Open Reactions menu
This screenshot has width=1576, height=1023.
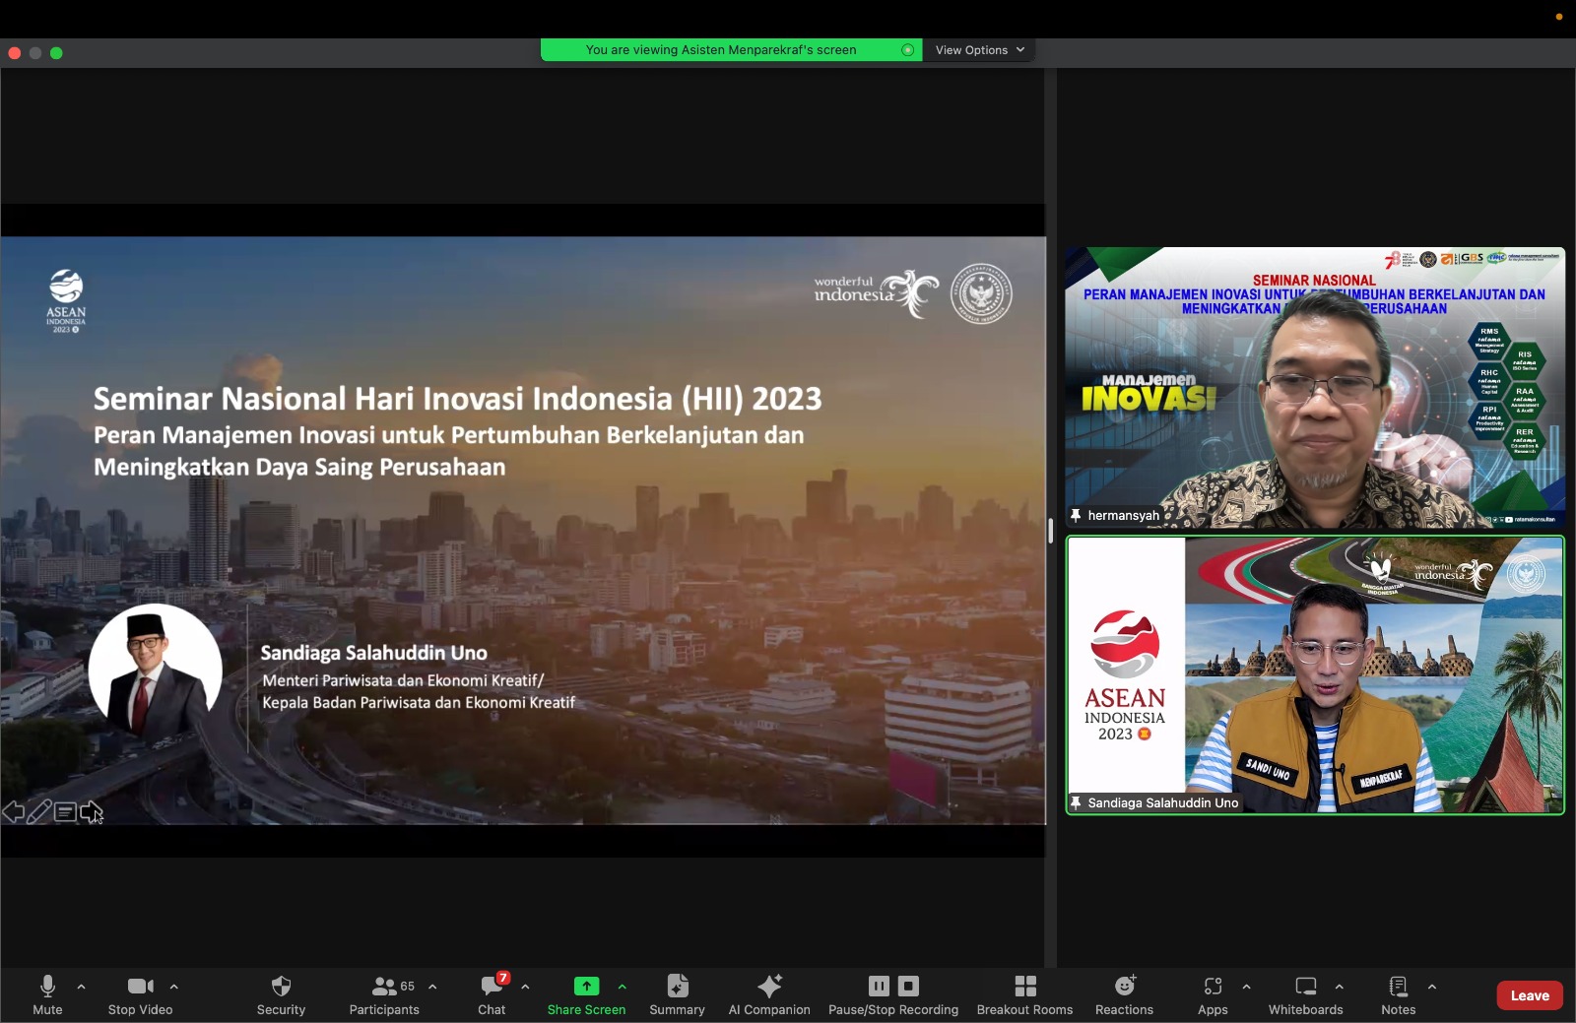coord(1124,994)
